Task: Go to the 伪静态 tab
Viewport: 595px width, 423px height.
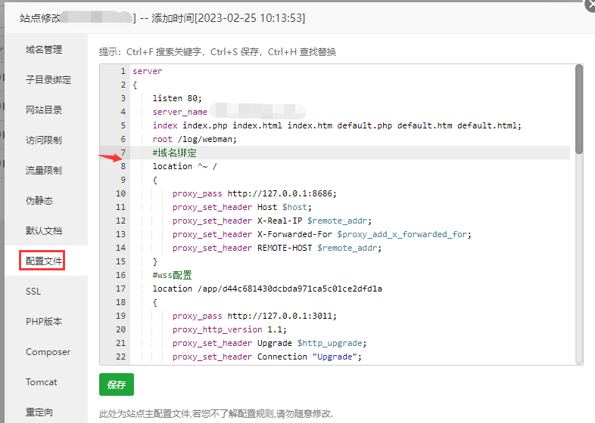Action: pyautogui.click(x=39, y=200)
